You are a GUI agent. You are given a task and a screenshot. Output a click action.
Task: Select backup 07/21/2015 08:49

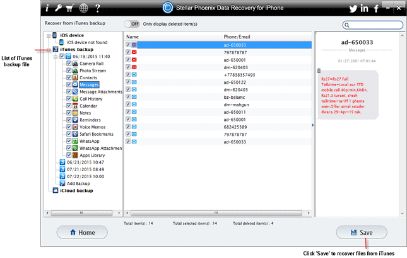point(85,169)
